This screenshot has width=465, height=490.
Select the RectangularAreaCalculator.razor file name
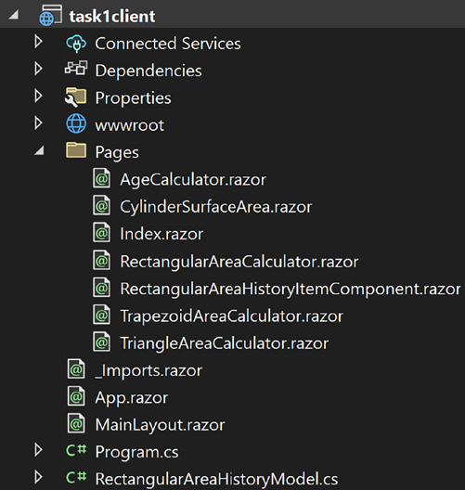[x=239, y=262]
